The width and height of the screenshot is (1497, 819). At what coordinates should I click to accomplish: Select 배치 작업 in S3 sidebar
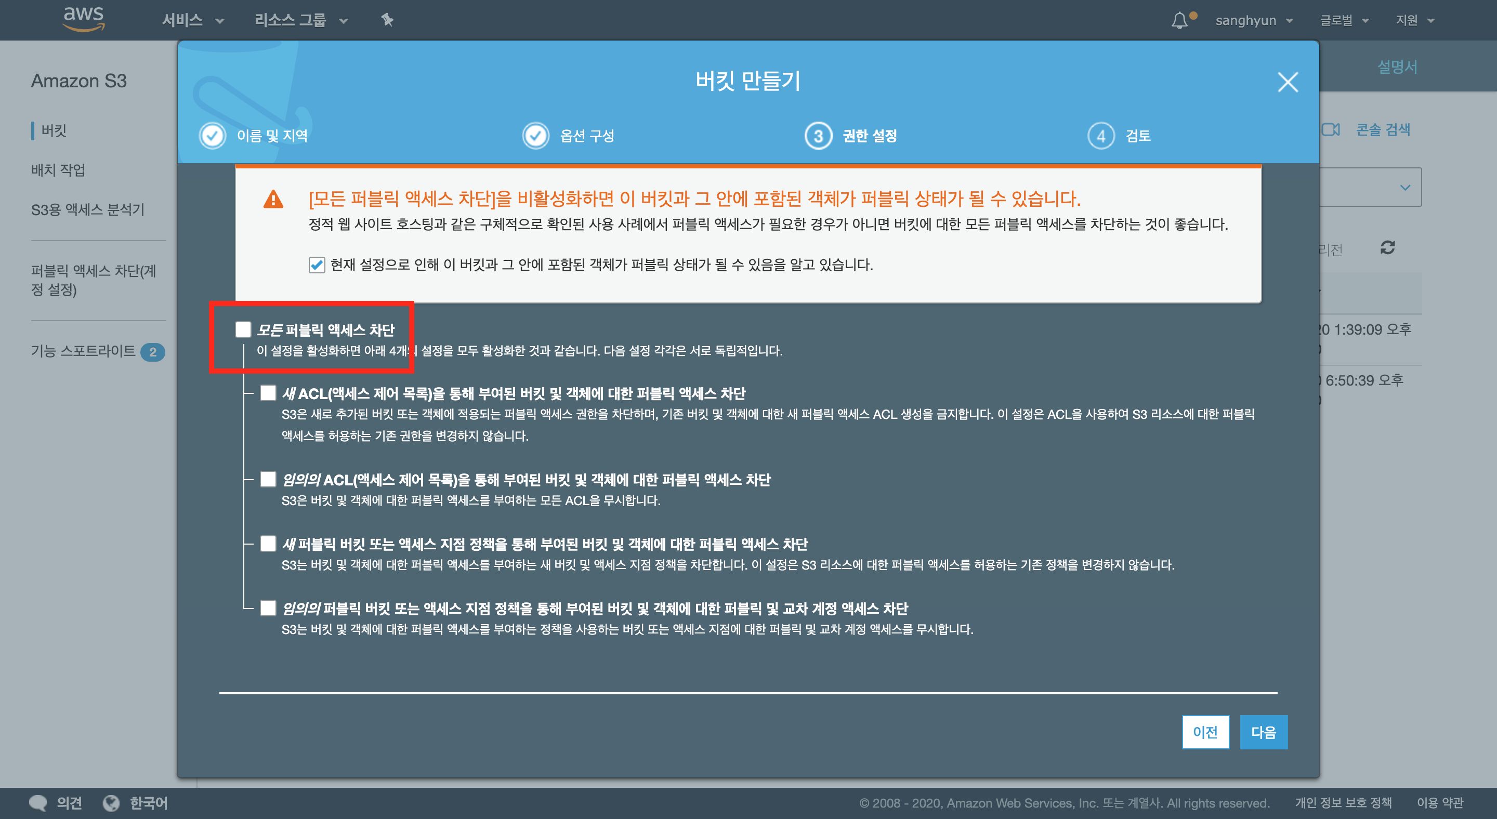tap(58, 169)
